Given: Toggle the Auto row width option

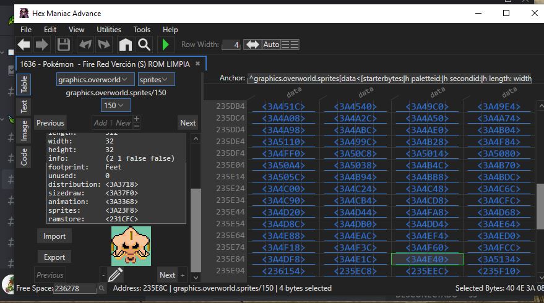Looking at the screenshot, I should pos(272,45).
